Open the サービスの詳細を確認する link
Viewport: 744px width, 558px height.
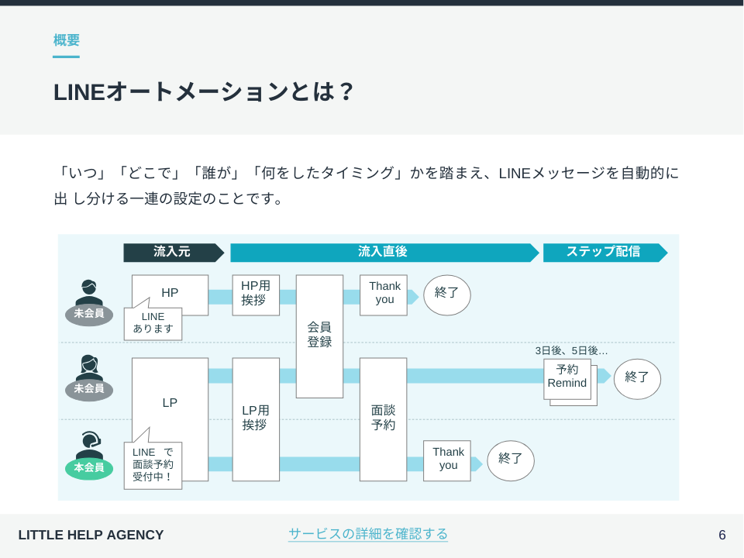(367, 534)
